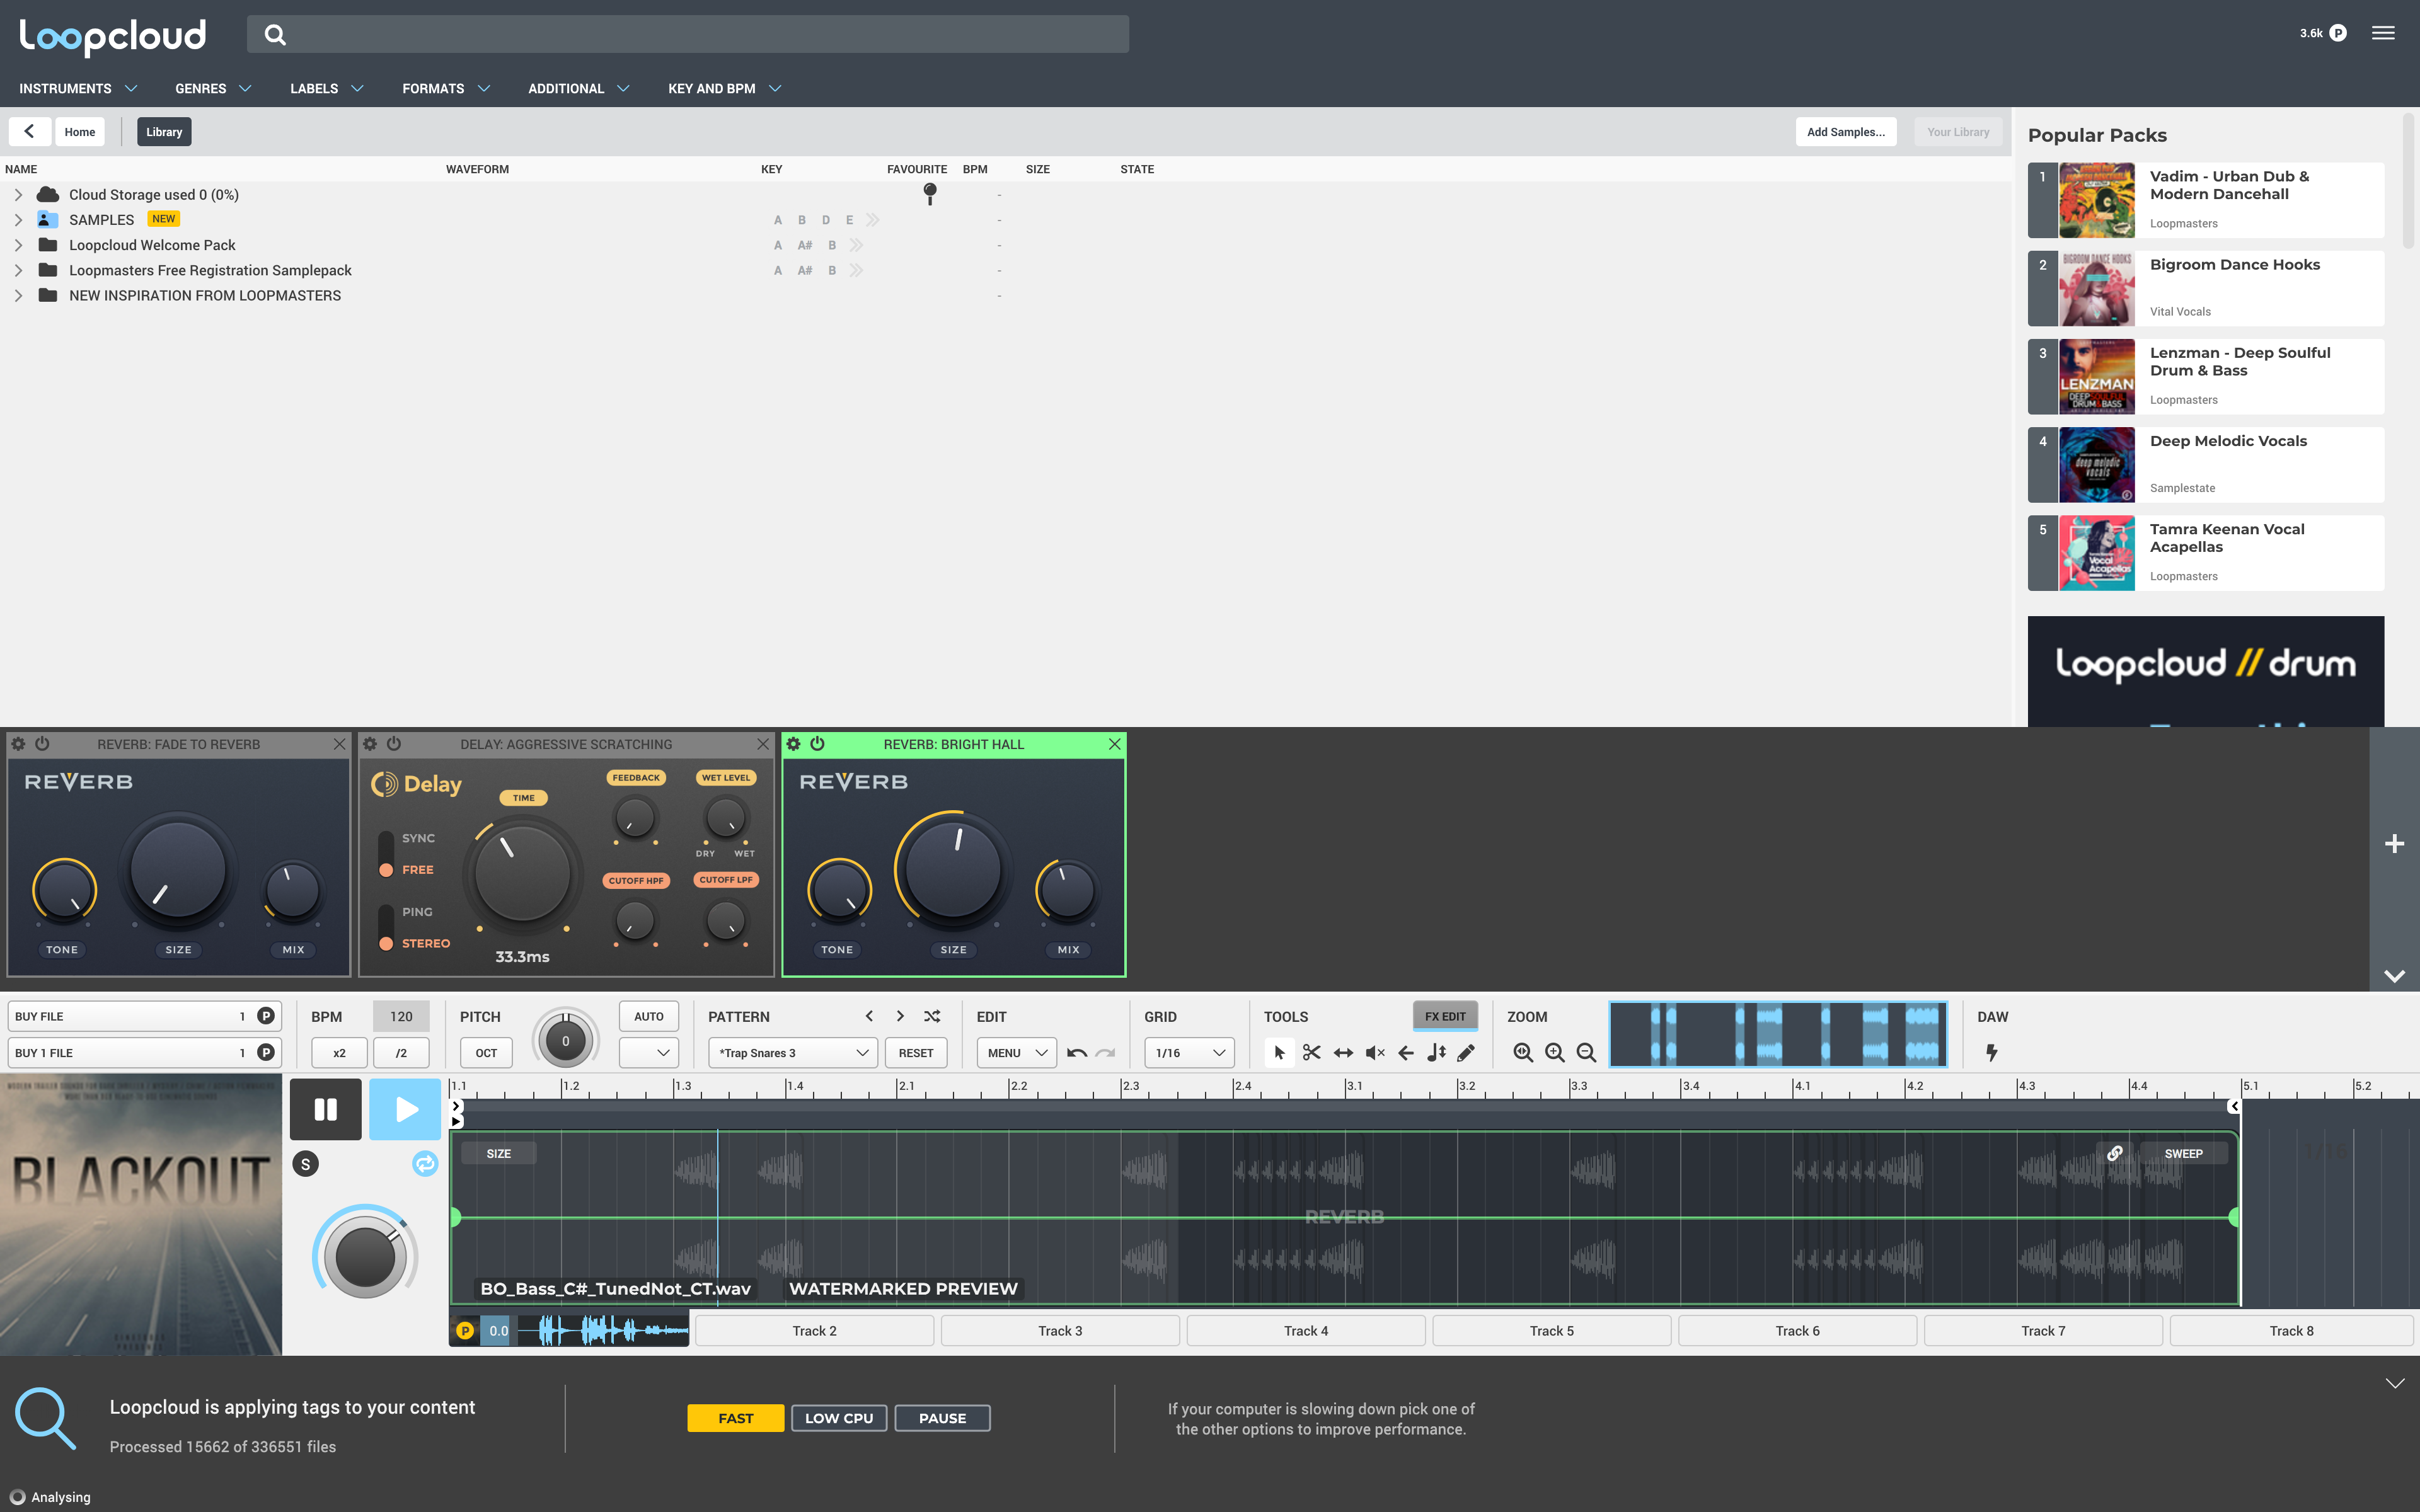This screenshot has height=1512, width=2420.
Task: Select LOW CPU tagging mode
Action: coord(839,1418)
